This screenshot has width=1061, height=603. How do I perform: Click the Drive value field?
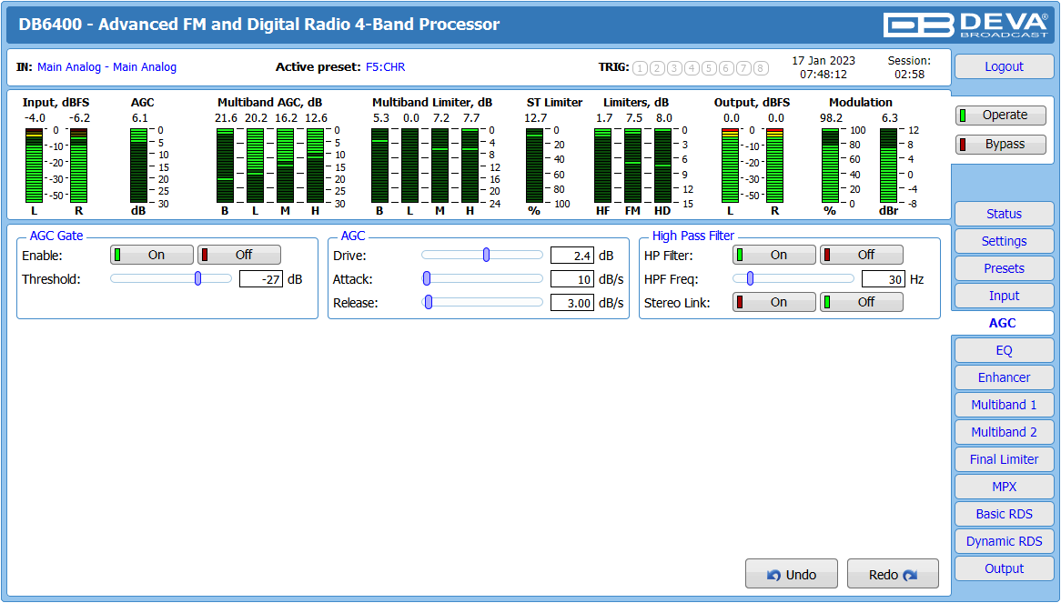pos(572,256)
